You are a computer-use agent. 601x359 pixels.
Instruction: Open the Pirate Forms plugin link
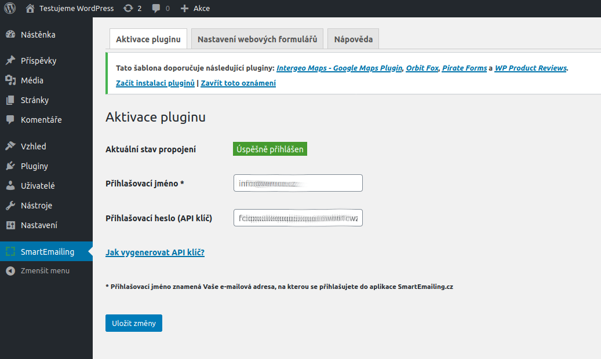point(465,68)
